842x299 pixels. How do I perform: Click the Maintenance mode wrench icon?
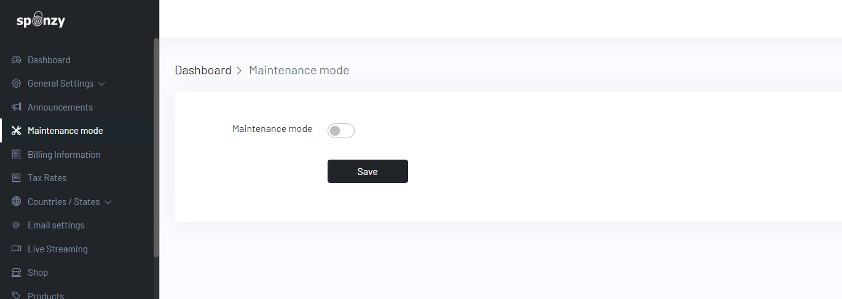click(17, 131)
